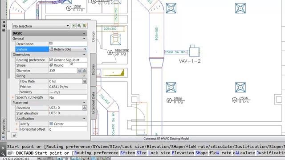Choose the cALculate command option

244,153
